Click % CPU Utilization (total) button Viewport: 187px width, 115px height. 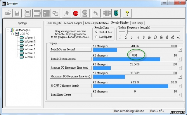[70, 86]
